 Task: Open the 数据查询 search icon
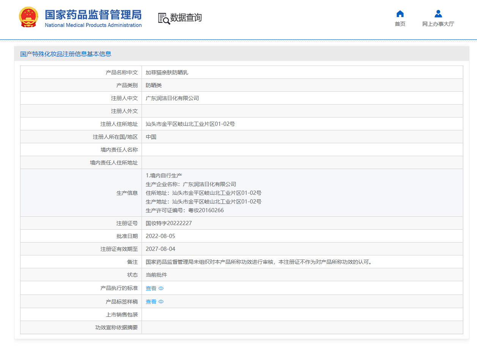point(164,18)
